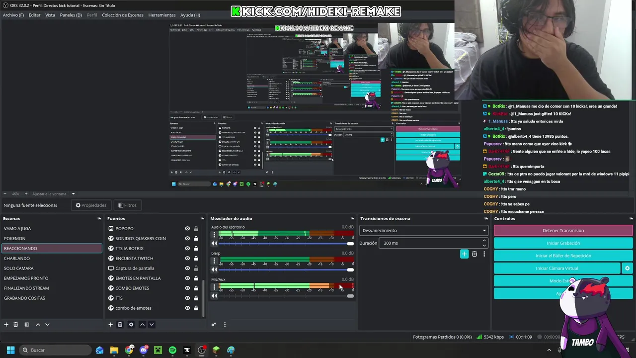Toggle visibility of POPOPO source
636x358 pixels.
[187, 229]
